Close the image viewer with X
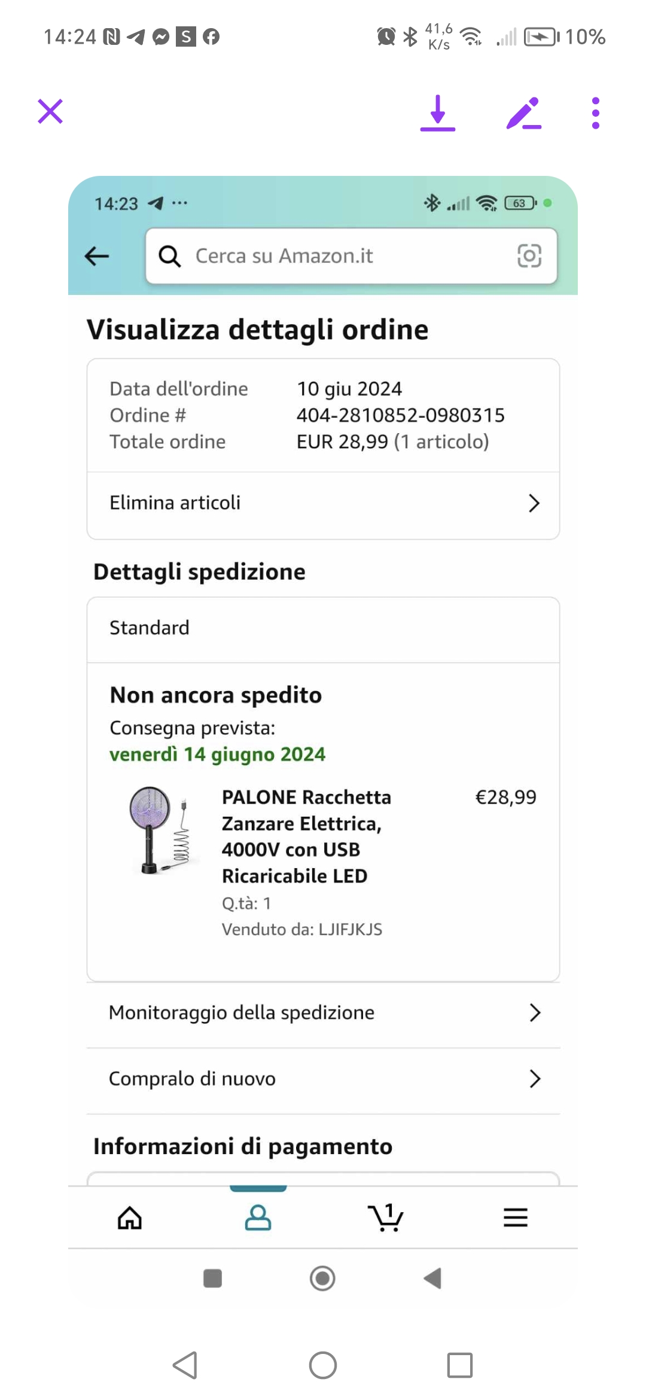Screen dimensions: 646x1400 click(50, 112)
